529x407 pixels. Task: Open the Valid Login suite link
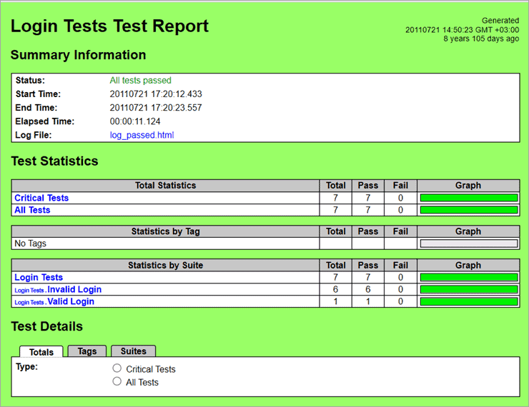point(71,301)
